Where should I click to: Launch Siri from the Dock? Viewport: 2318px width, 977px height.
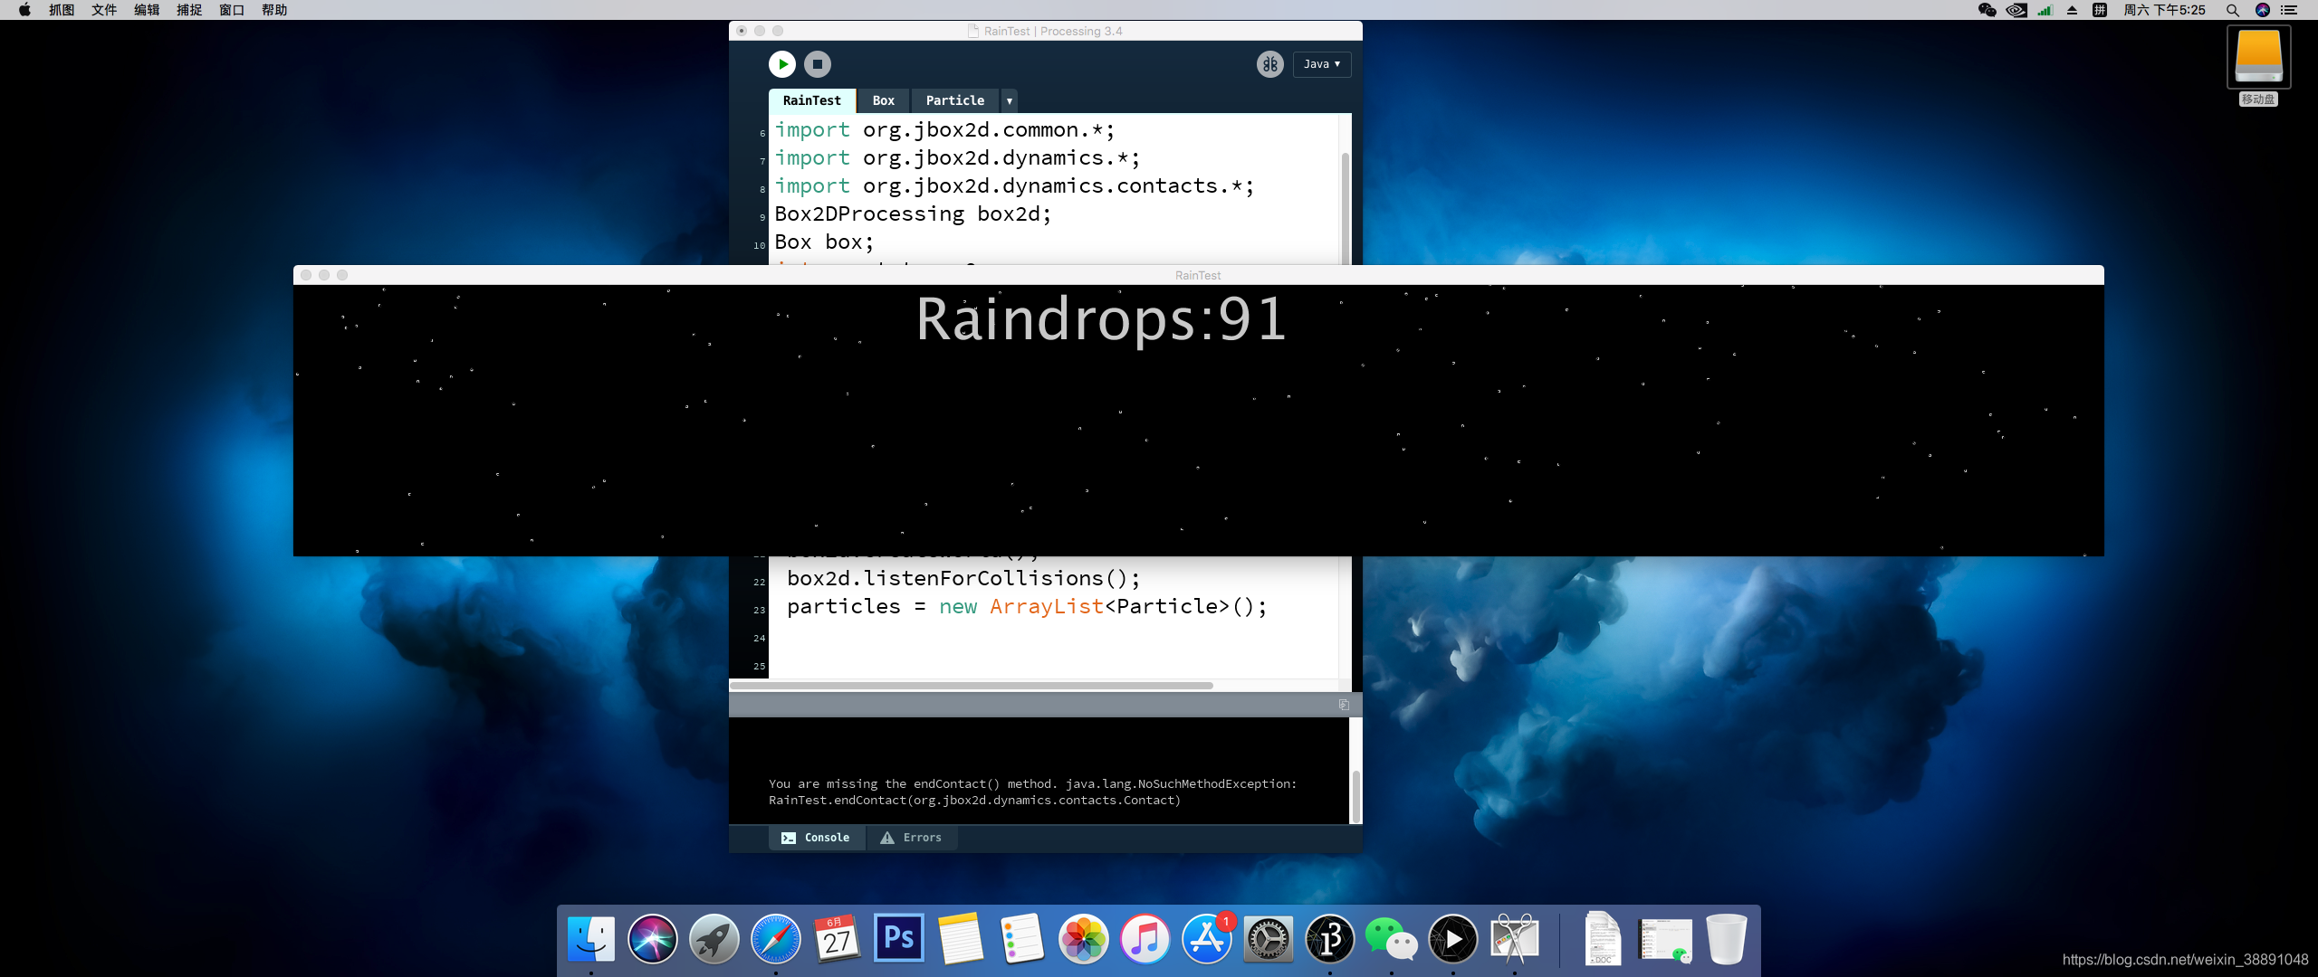(x=652, y=939)
